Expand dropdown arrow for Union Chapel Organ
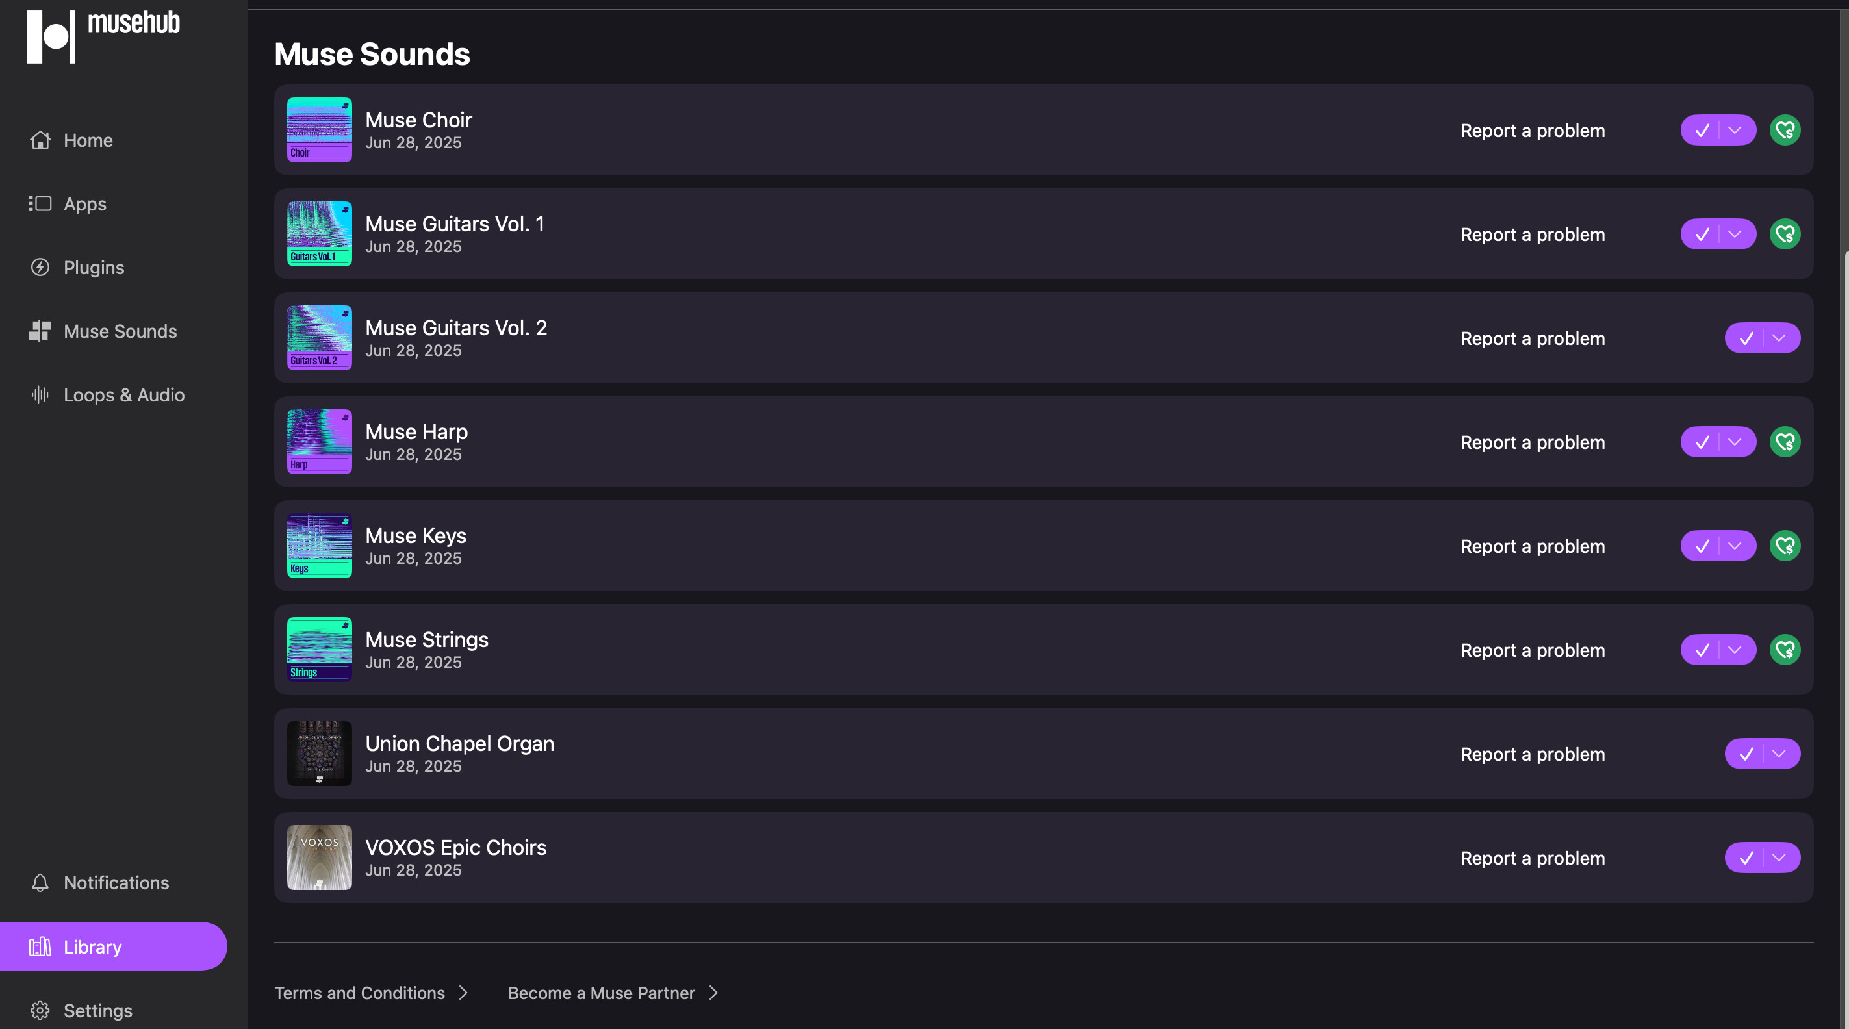This screenshot has width=1849, height=1029. (x=1780, y=754)
